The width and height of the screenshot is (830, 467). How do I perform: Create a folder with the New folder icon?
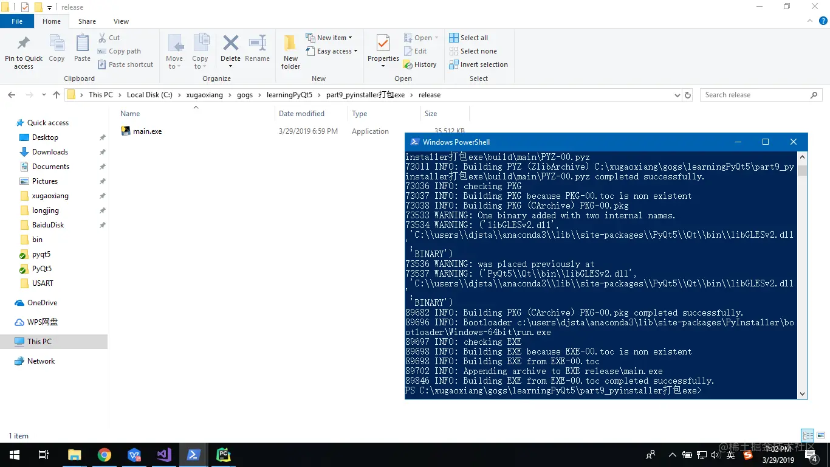pos(290,49)
